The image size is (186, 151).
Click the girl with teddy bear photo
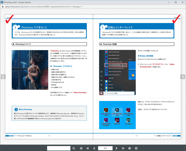(30, 70)
